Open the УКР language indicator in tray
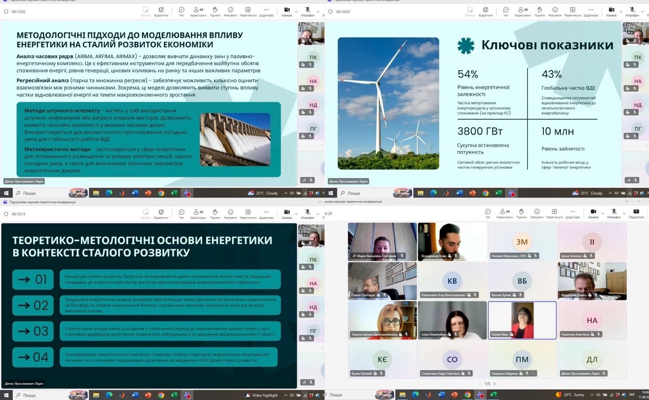 pyautogui.click(x=632, y=394)
